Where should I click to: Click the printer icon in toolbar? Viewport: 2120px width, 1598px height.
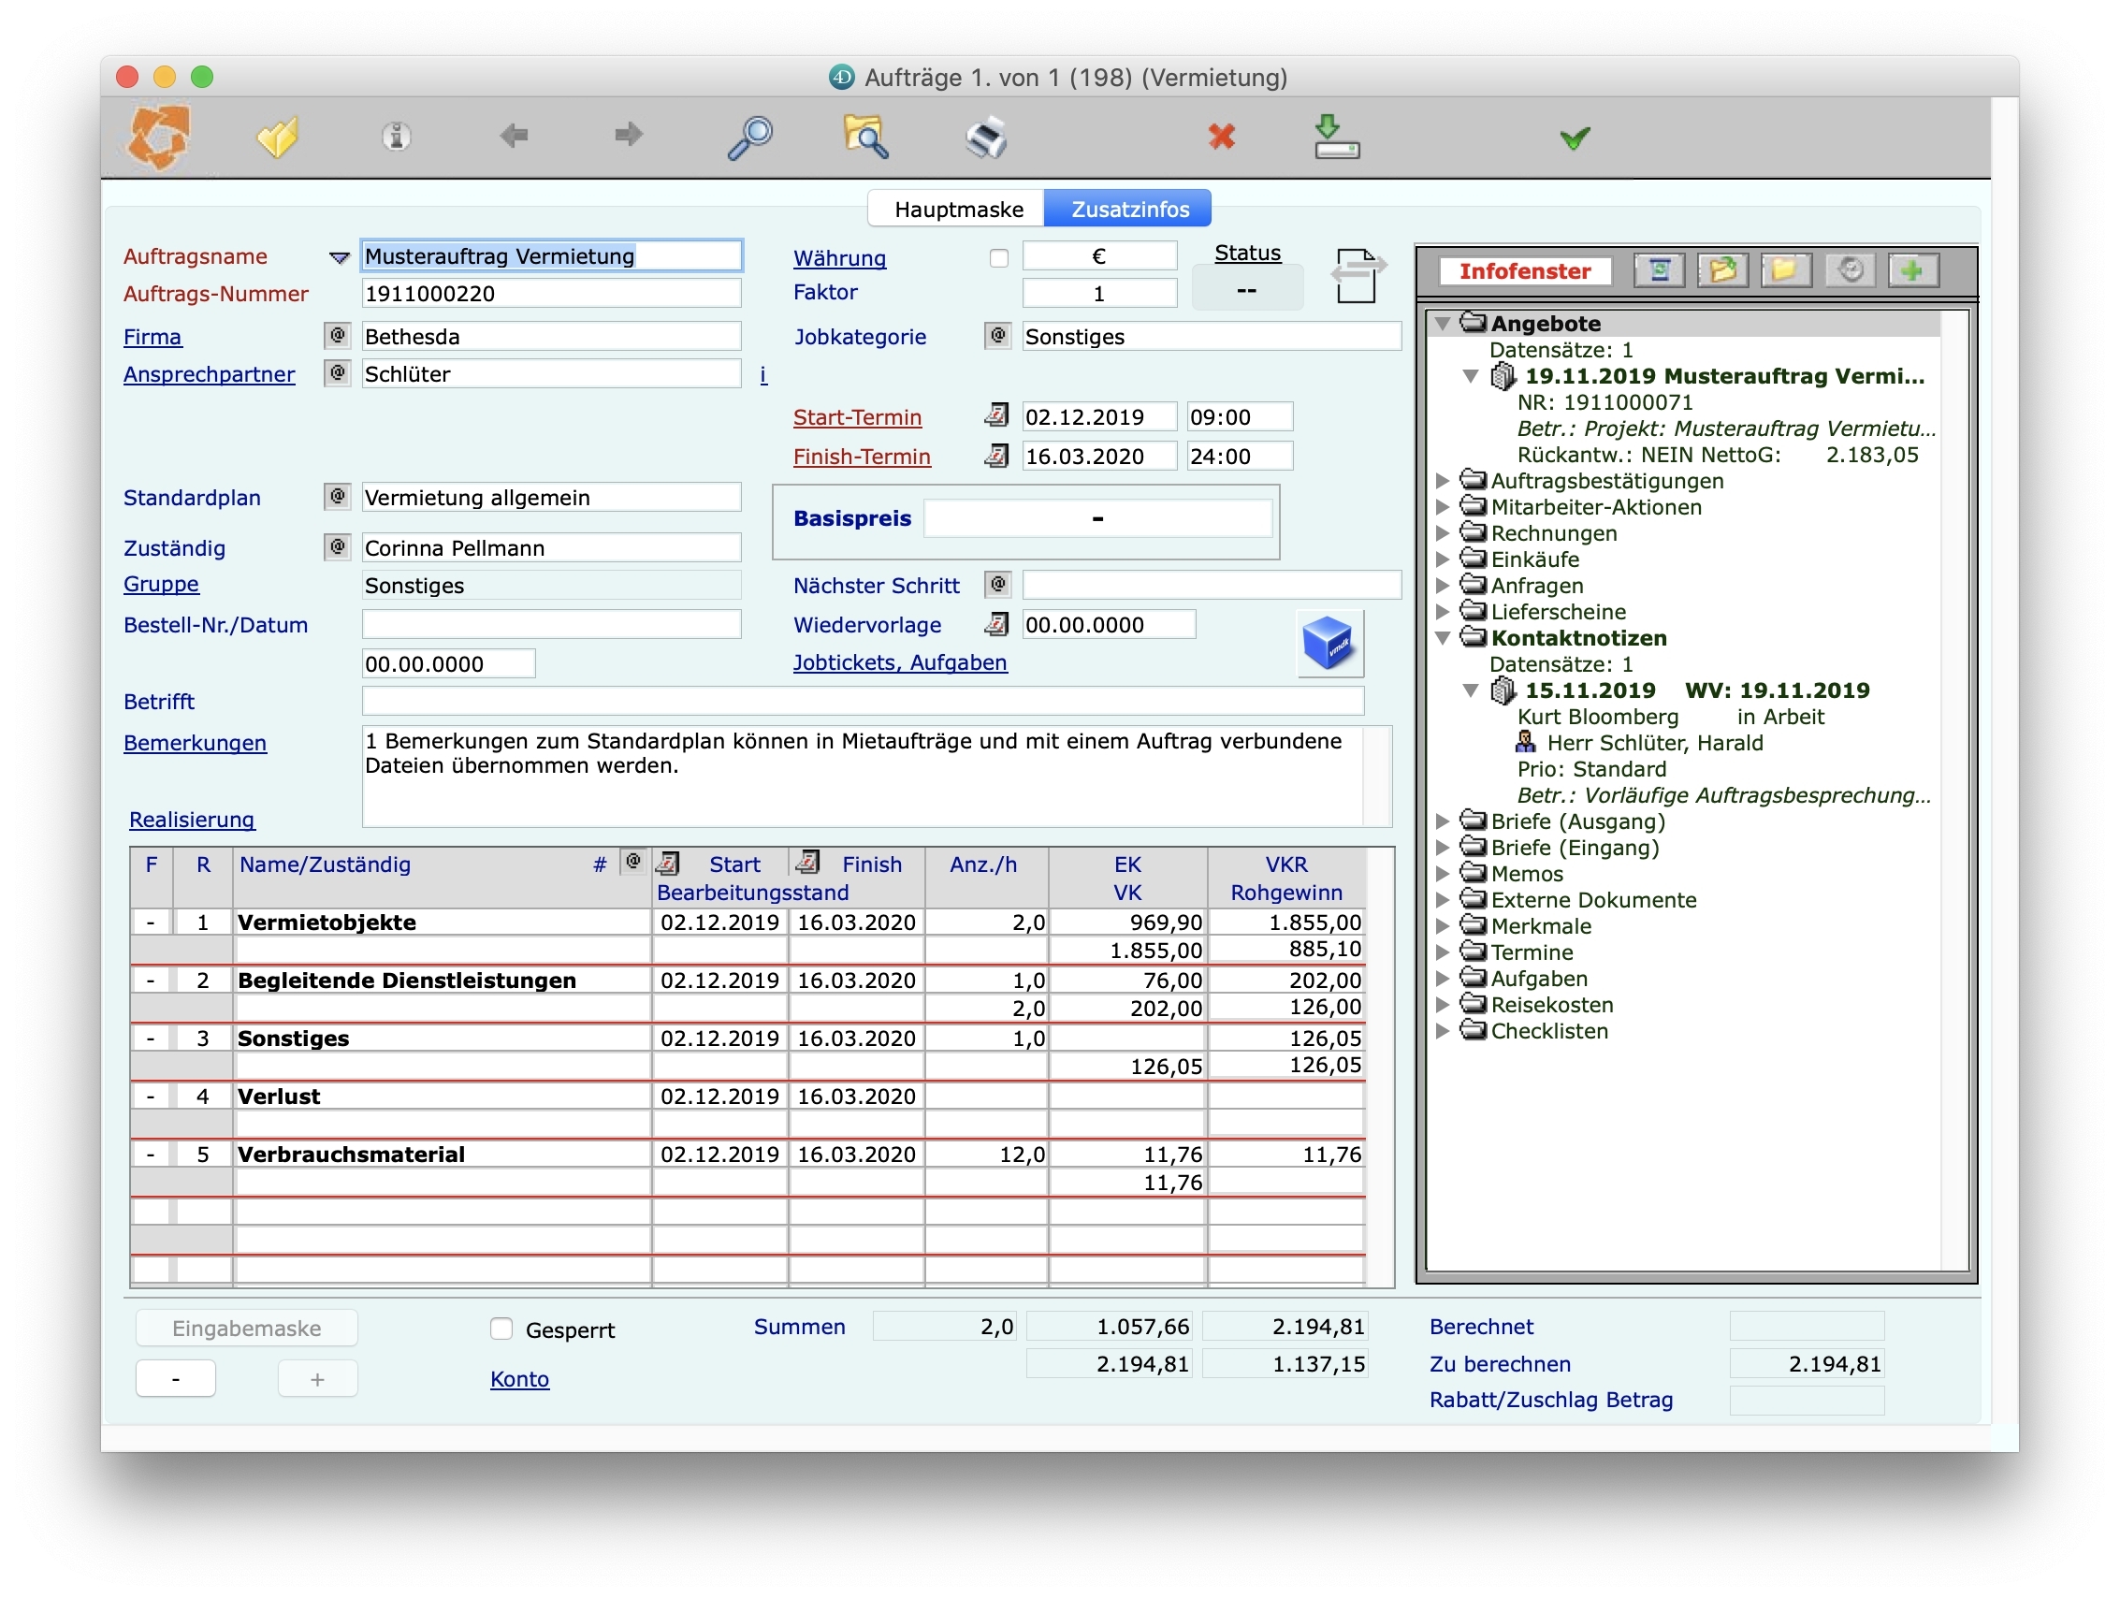[986, 138]
